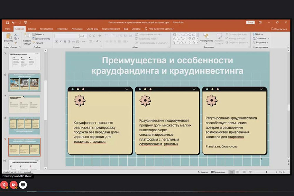Toggle the Notes (Заметки) pane

202,172
